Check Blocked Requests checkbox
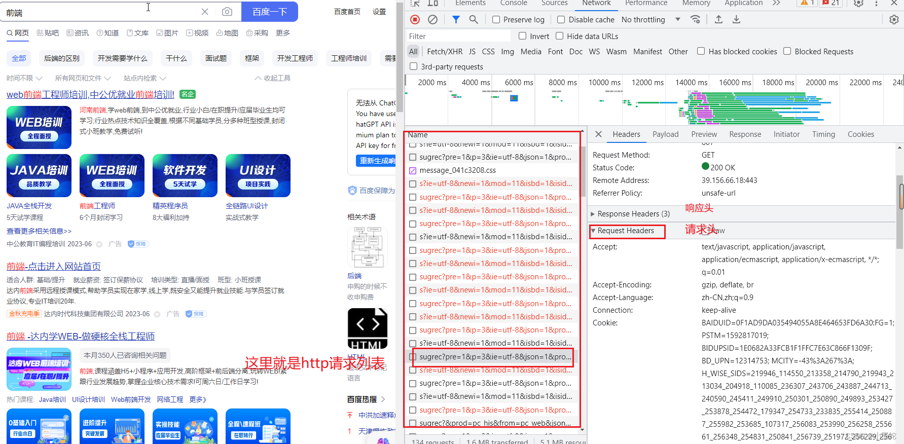Screen dimensions: 904x444 787,51
